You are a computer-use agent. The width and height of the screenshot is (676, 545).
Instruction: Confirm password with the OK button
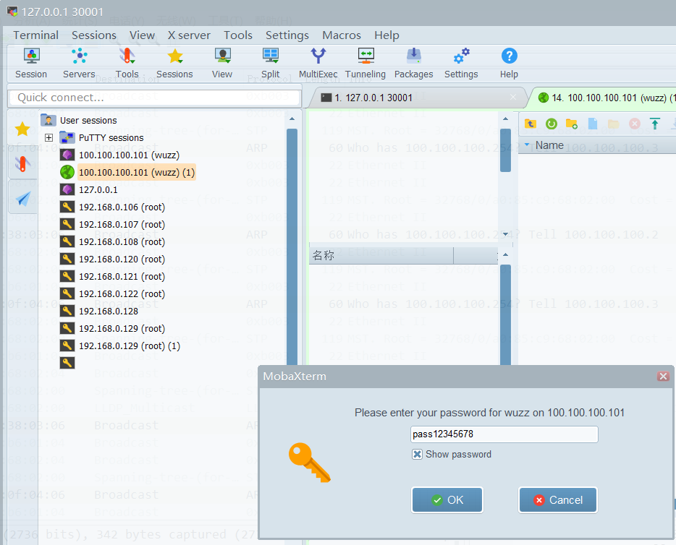[x=447, y=499]
